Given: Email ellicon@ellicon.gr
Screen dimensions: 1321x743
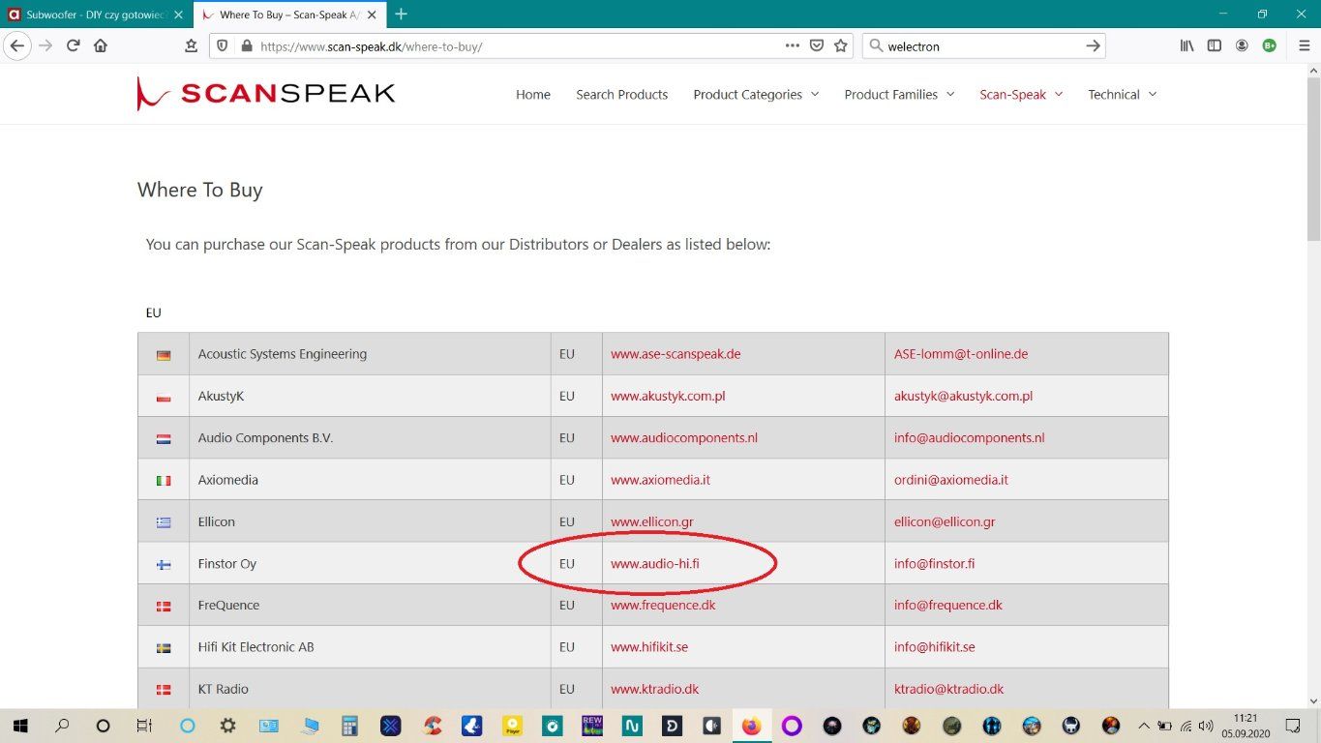Looking at the screenshot, I should pyautogui.click(x=945, y=521).
